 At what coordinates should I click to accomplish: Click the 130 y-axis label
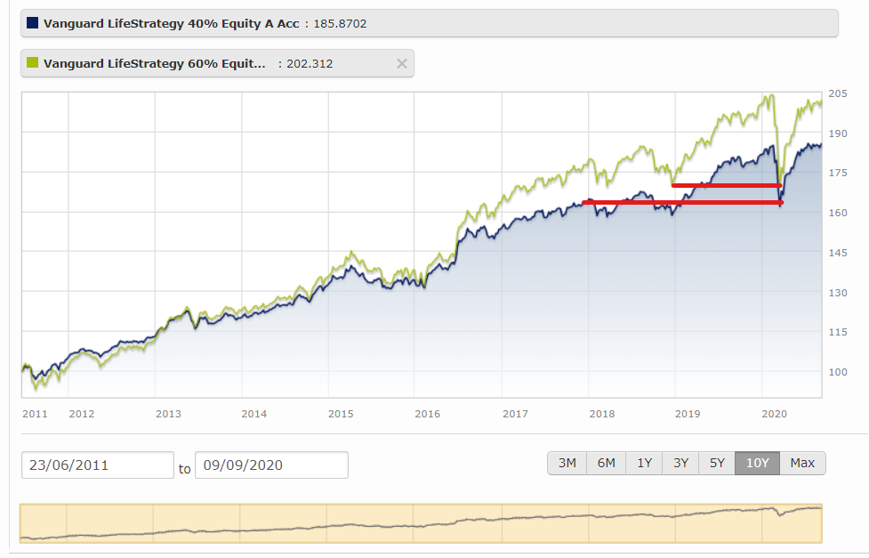[x=837, y=293]
